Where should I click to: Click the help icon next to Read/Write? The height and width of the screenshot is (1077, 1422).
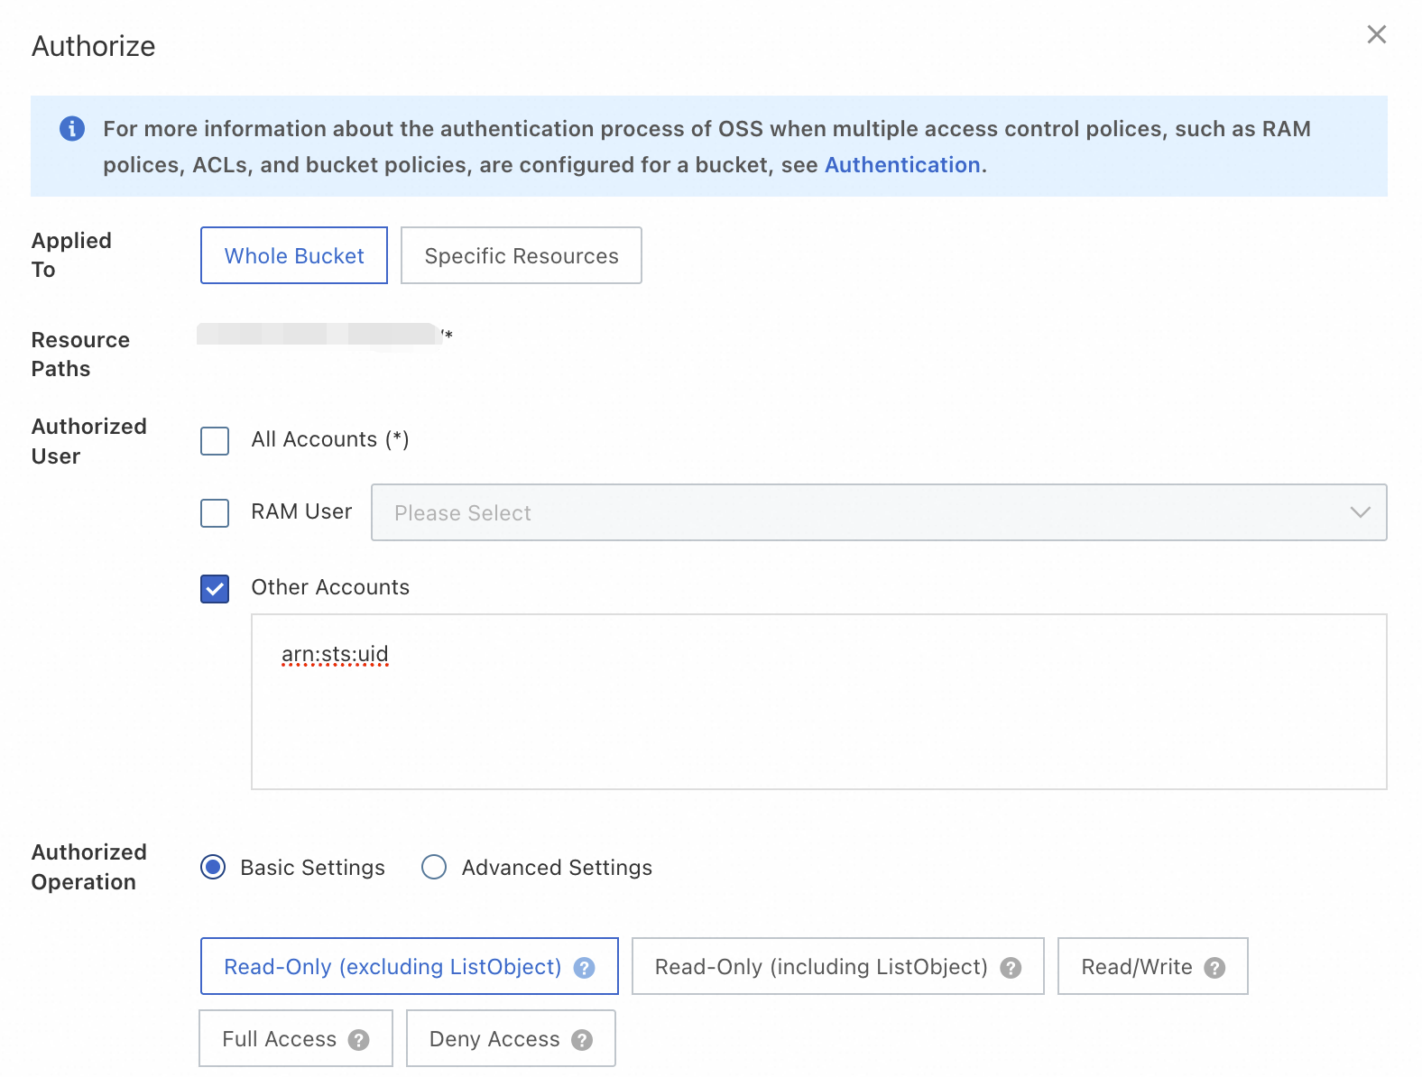[x=1215, y=968]
